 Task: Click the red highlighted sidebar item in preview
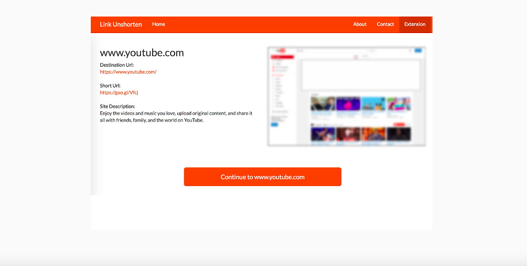282,57
